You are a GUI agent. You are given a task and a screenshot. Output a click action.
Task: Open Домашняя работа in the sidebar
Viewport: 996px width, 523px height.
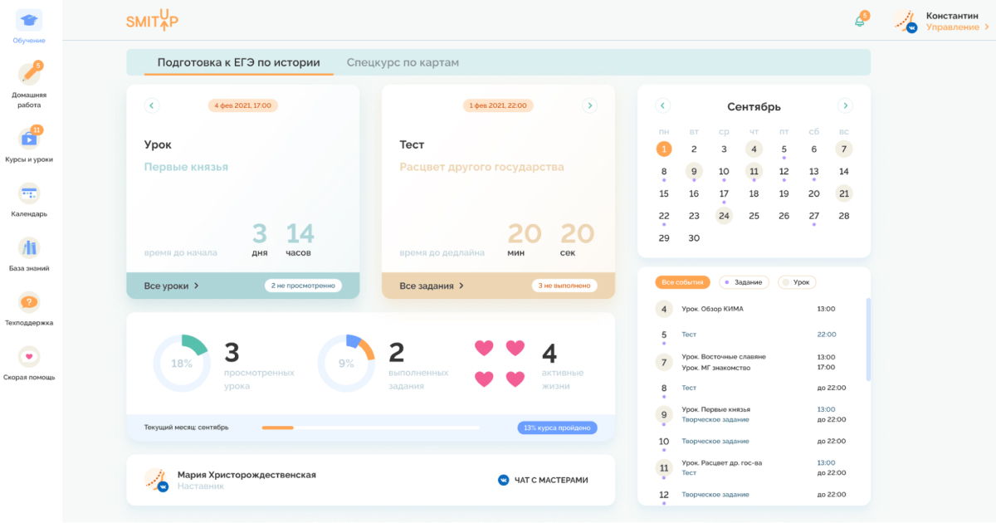(x=29, y=75)
